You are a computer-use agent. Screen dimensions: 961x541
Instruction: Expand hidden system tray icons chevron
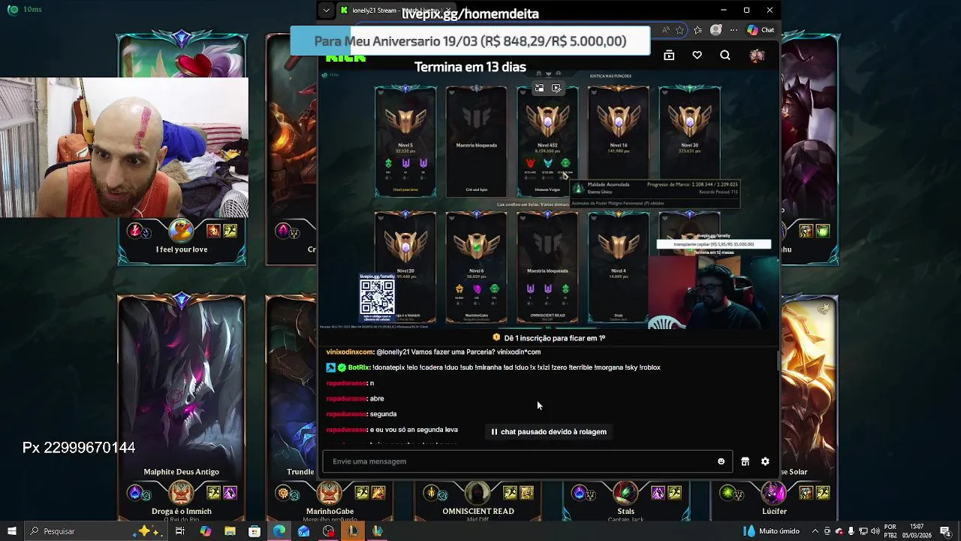(816, 531)
